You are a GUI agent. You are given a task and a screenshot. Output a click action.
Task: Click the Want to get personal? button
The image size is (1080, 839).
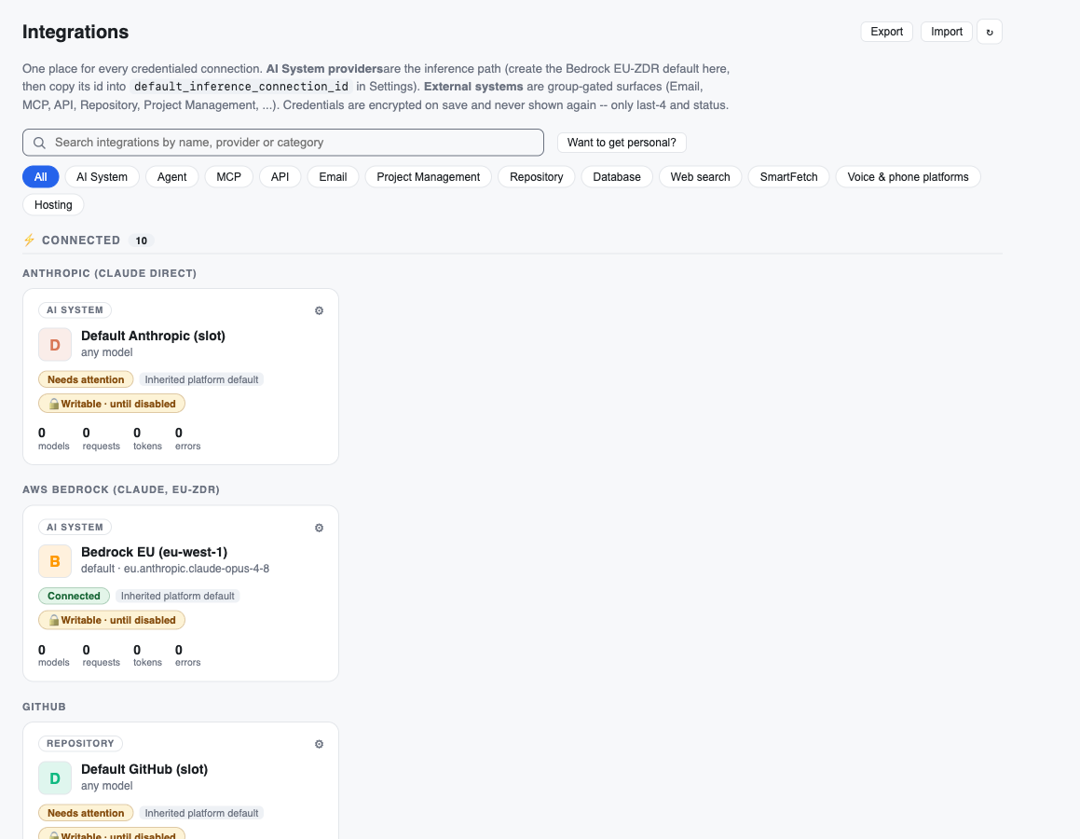click(622, 143)
